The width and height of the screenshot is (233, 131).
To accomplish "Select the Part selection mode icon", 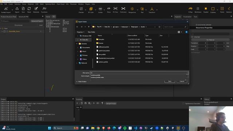I will click(x=142, y=9).
